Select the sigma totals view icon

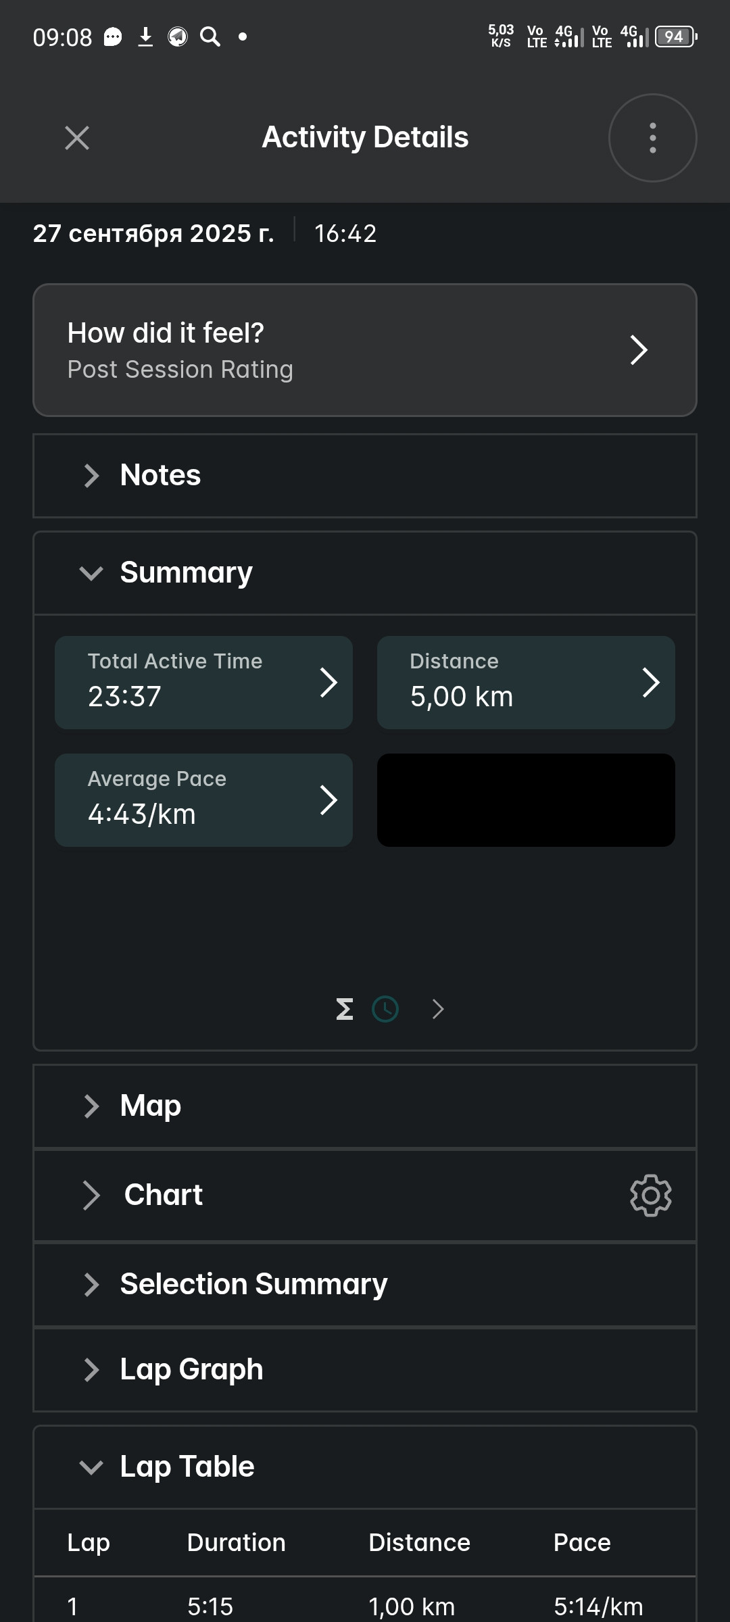pyautogui.click(x=345, y=1009)
